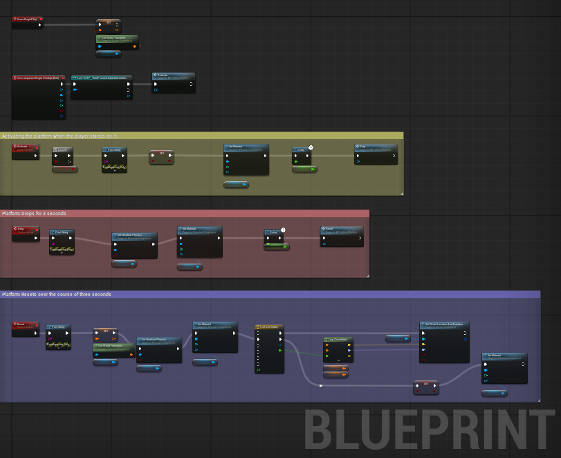Click the Branch node in the yellow comment

(x=63, y=156)
